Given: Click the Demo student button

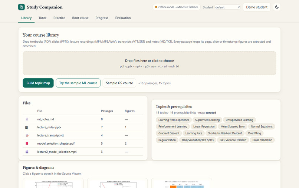Looking at the screenshot, I should (x=257, y=7).
